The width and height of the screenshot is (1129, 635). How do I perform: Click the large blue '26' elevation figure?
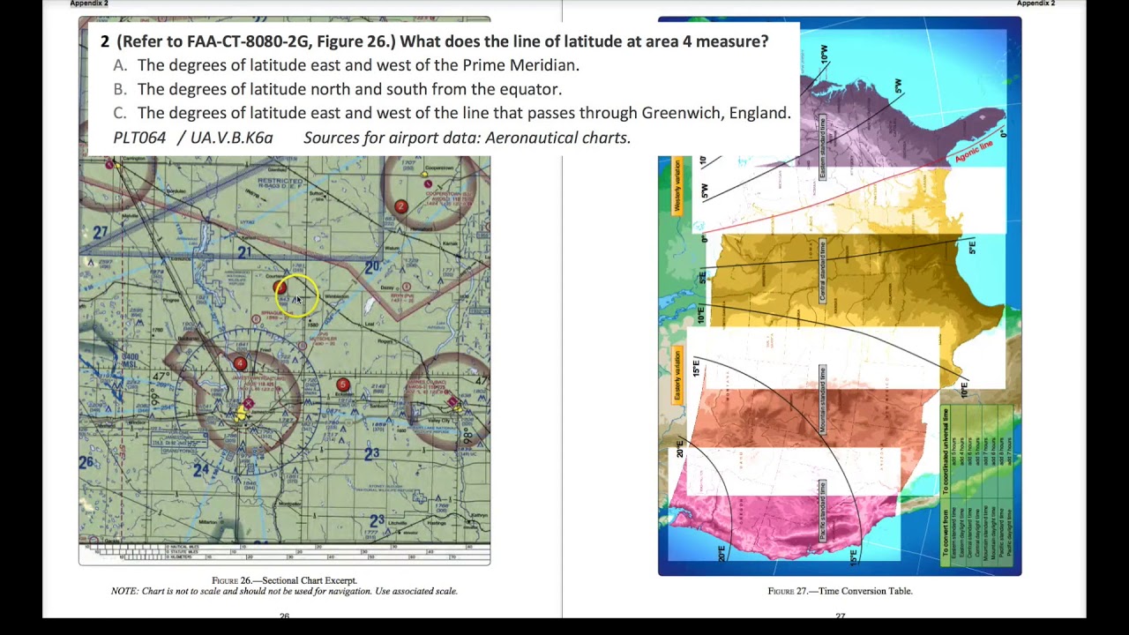(86, 462)
